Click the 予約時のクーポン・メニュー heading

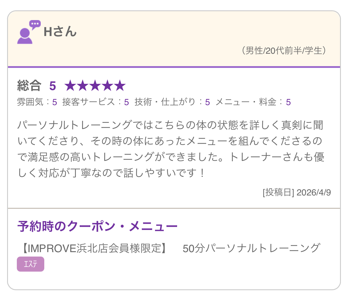(x=97, y=226)
